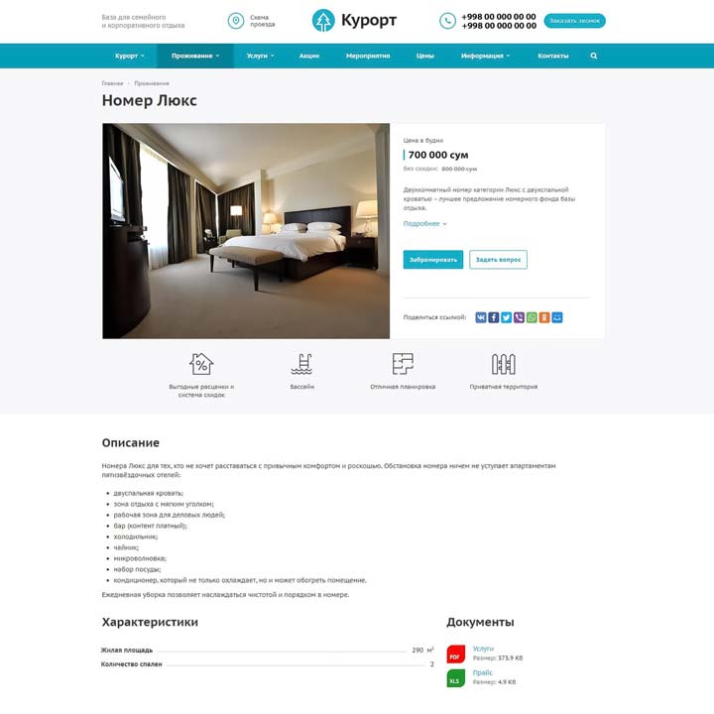Open the Акции menu item
Image resolution: width=714 pixels, height=714 pixels.
point(309,56)
